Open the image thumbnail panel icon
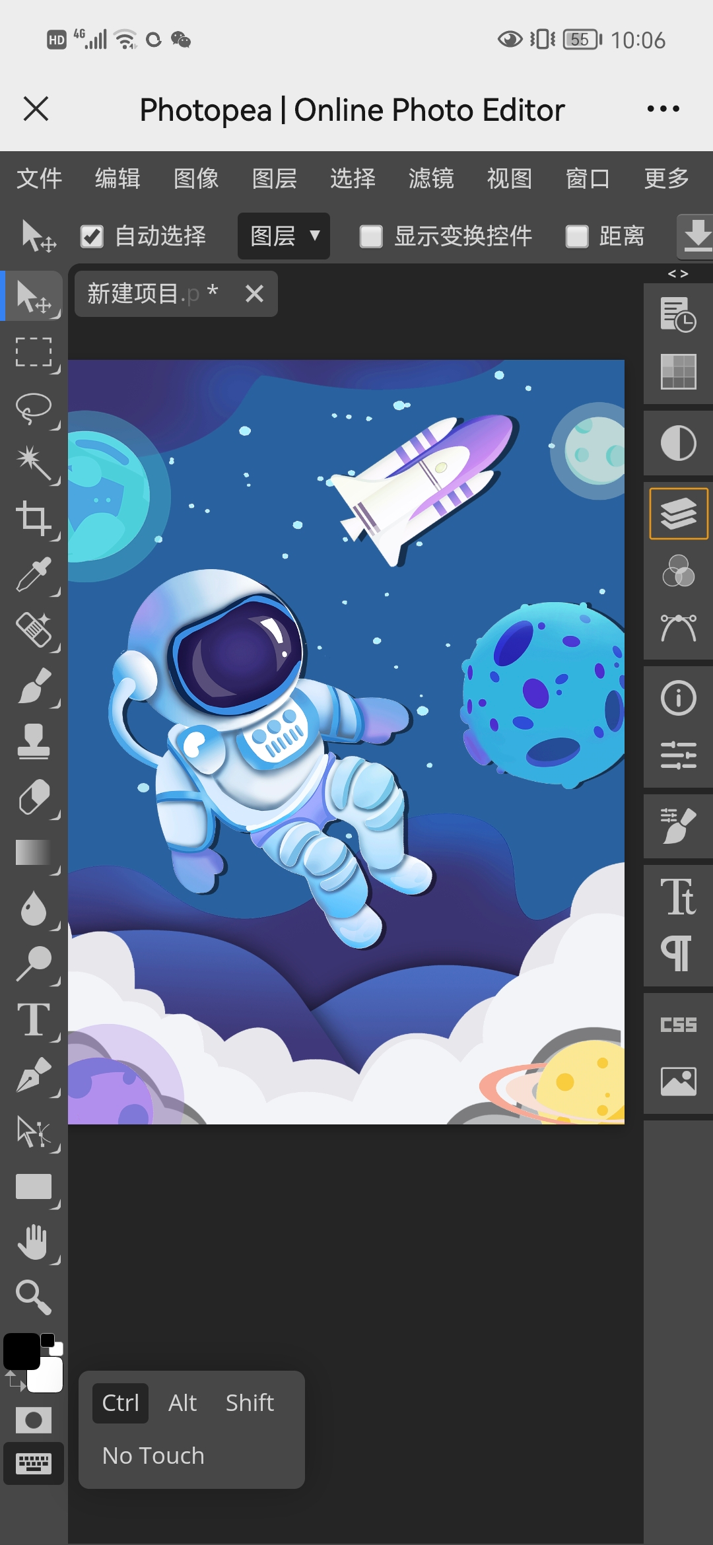The width and height of the screenshot is (713, 1545). click(678, 1081)
